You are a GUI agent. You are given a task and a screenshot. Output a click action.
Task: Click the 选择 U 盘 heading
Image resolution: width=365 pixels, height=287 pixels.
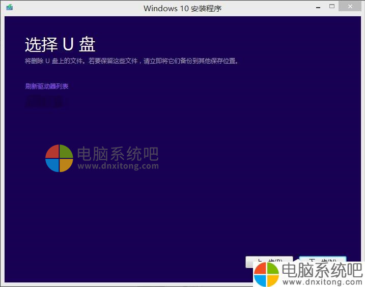click(x=60, y=45)
